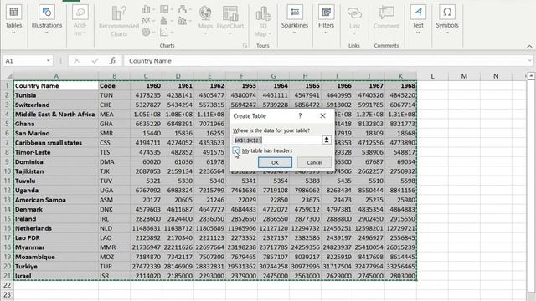Click the formula bar showing Country Name
The height and width of the screenshot is (301, 536).
pos(325,61)
